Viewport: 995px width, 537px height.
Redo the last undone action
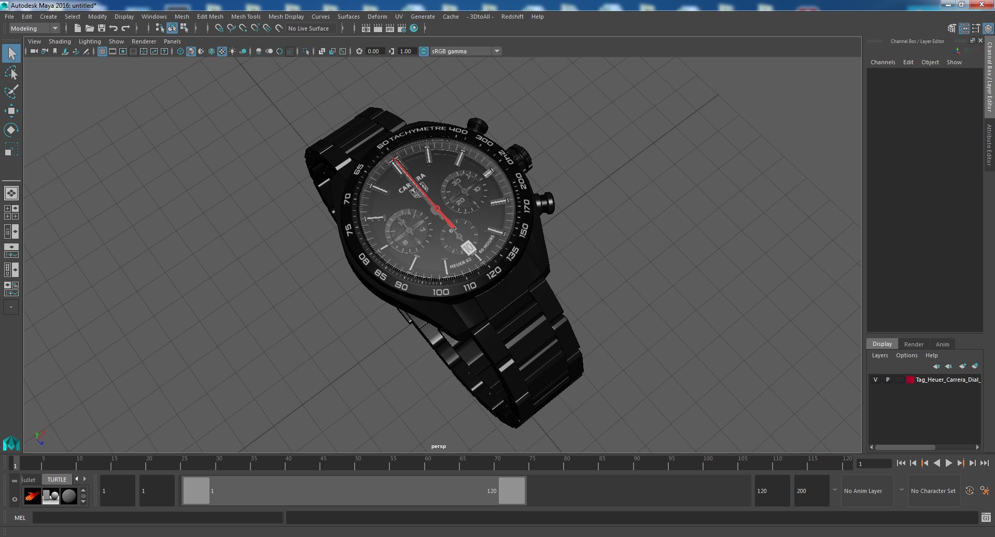[125, 28]
